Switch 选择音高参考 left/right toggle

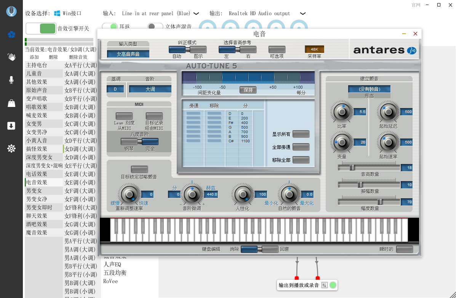[237, 49]
